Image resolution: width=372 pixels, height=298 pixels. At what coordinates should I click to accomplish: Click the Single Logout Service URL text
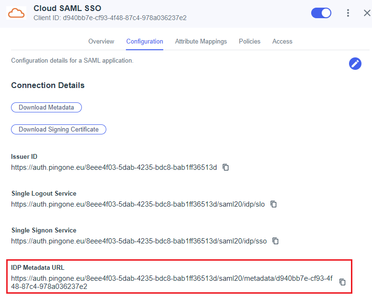(x=138, y=204)
